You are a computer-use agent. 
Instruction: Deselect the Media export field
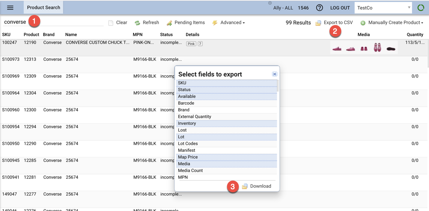[227, 164]
